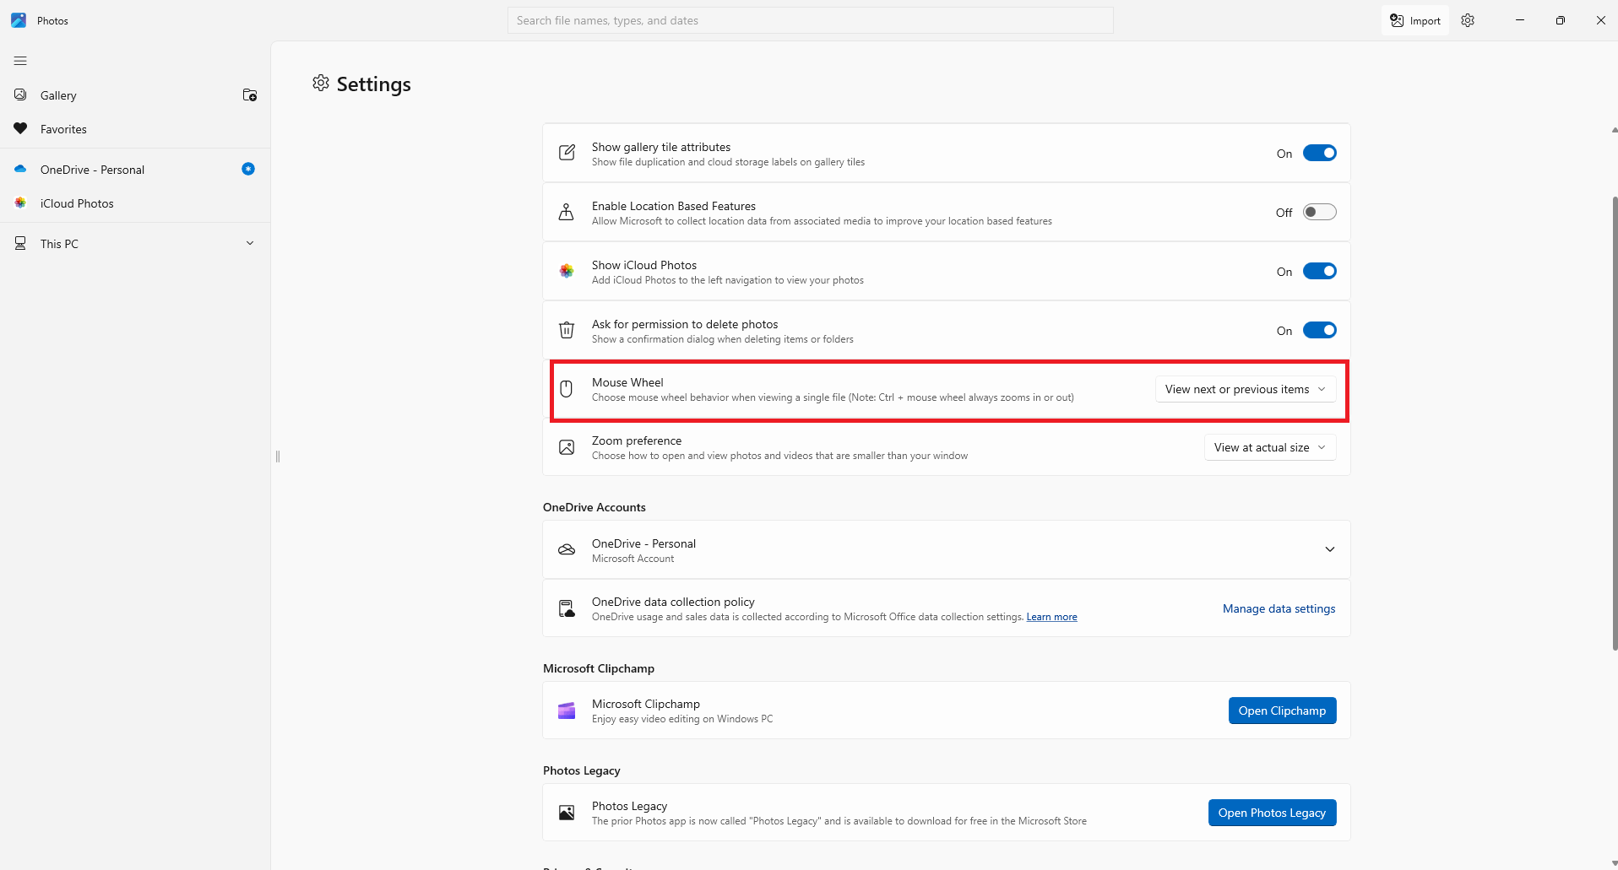This screenshot has width=1618, height=870.
Task: Click the OneDrive cloud icon in sidebar
Action: [x=20, y=170]
